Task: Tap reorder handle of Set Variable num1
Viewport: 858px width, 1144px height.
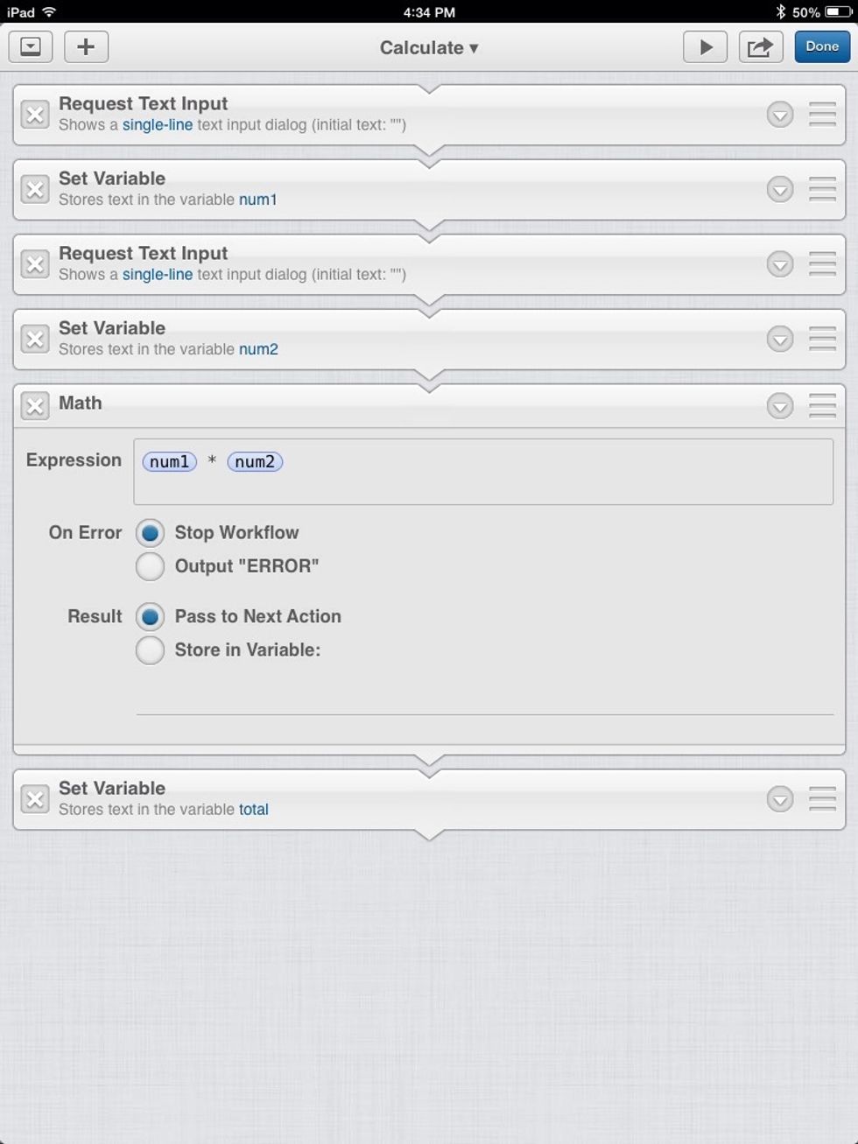Action: pyautogui.click(x=822, y=189)
